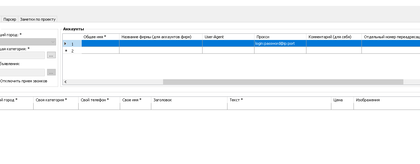Viewport: 420px width, 164px height.
Task: Click Название фирмы column header
Action: pyautogui.click(x=161, y=37)
